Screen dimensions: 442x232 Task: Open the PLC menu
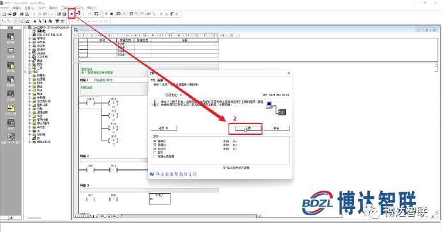point(42,8)
